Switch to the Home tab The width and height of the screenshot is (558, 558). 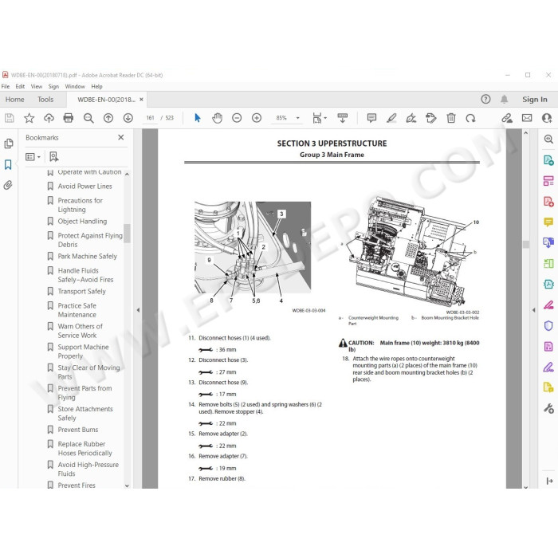pyautogui.click(x=15, y=100)
